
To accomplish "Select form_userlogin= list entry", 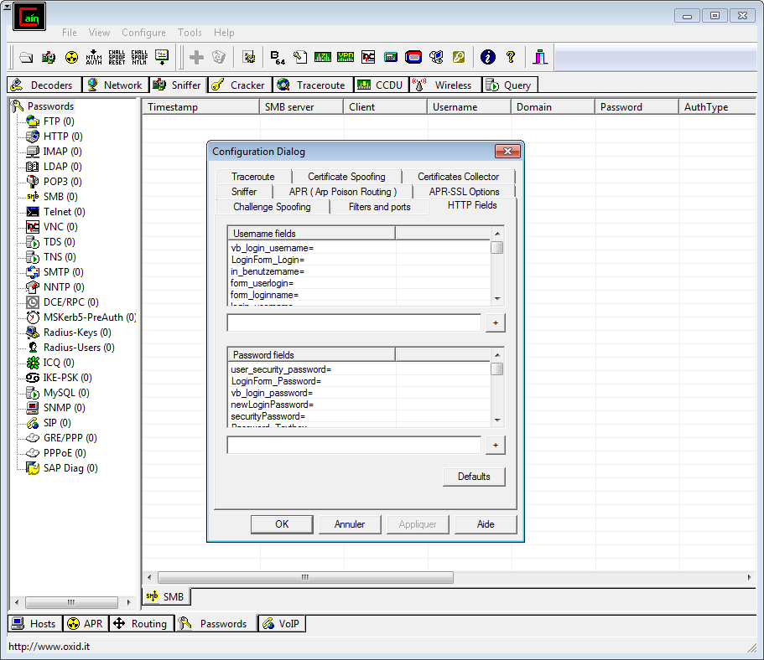I will (x=262, y=283).
